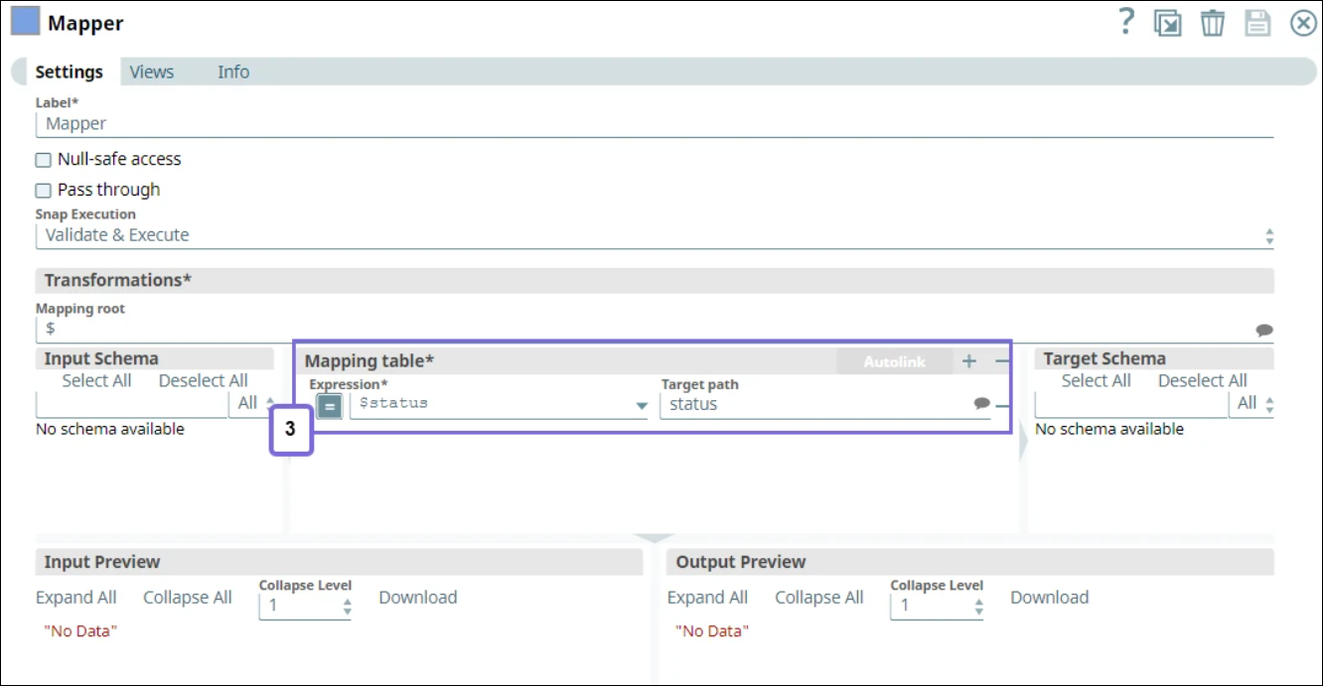
Task: Switch to the Info tab
Action: click(233, 72)
